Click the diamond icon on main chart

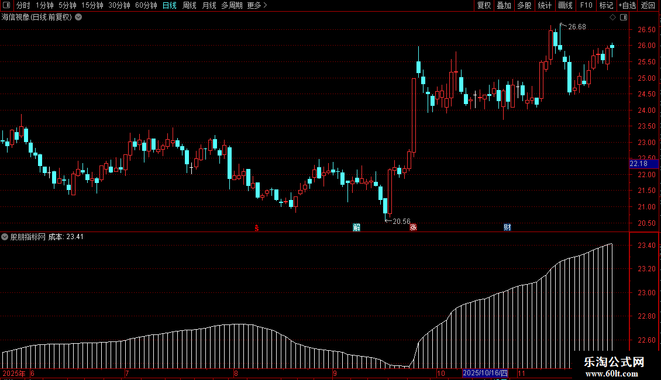[613, 18]
